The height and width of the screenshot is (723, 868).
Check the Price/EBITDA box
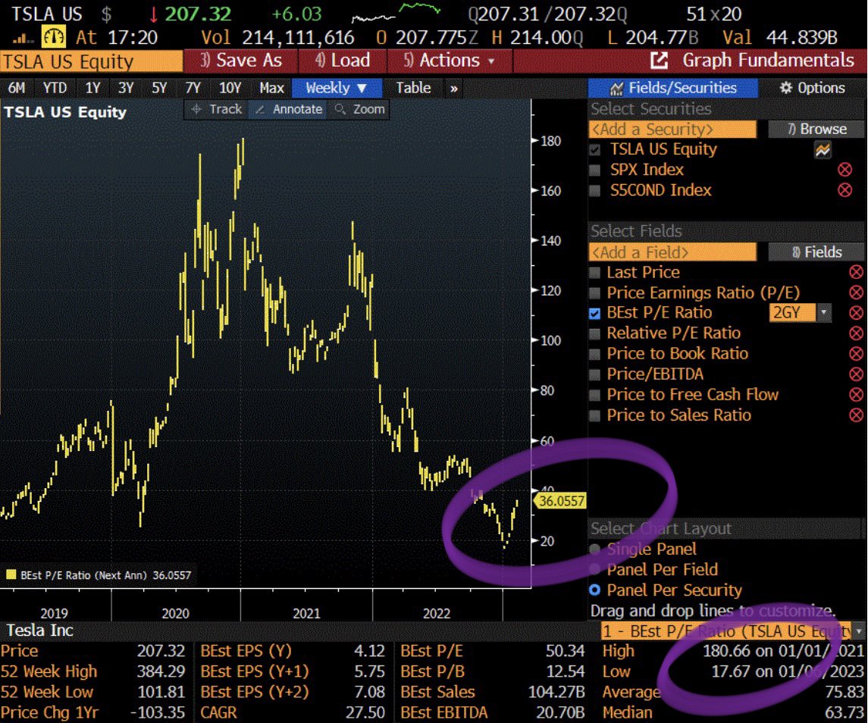coord(594,374)
